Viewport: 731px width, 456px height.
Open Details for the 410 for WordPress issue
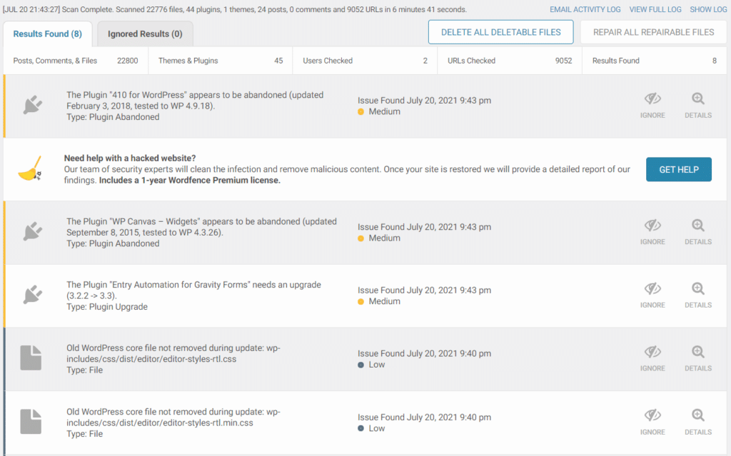click(x=697, y=106)
